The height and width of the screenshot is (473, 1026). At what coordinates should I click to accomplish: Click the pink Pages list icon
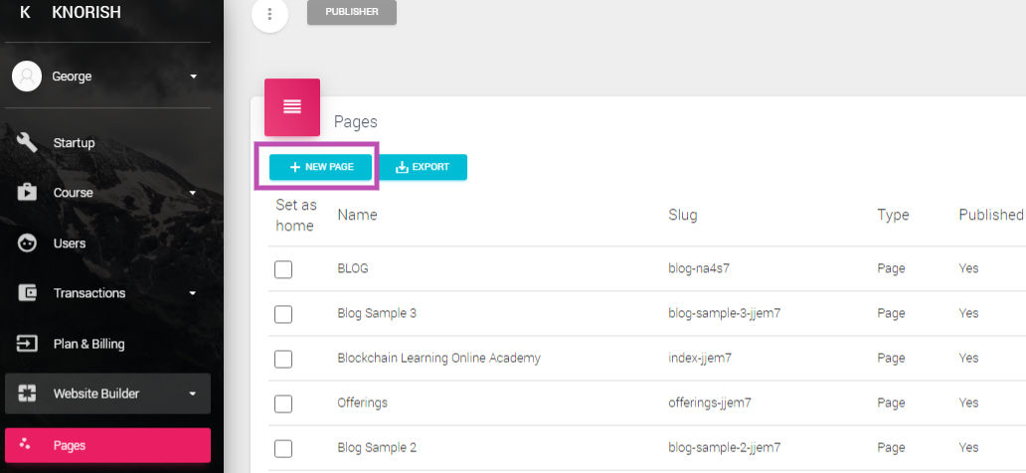pyautogui.click(x=292, y=107)
